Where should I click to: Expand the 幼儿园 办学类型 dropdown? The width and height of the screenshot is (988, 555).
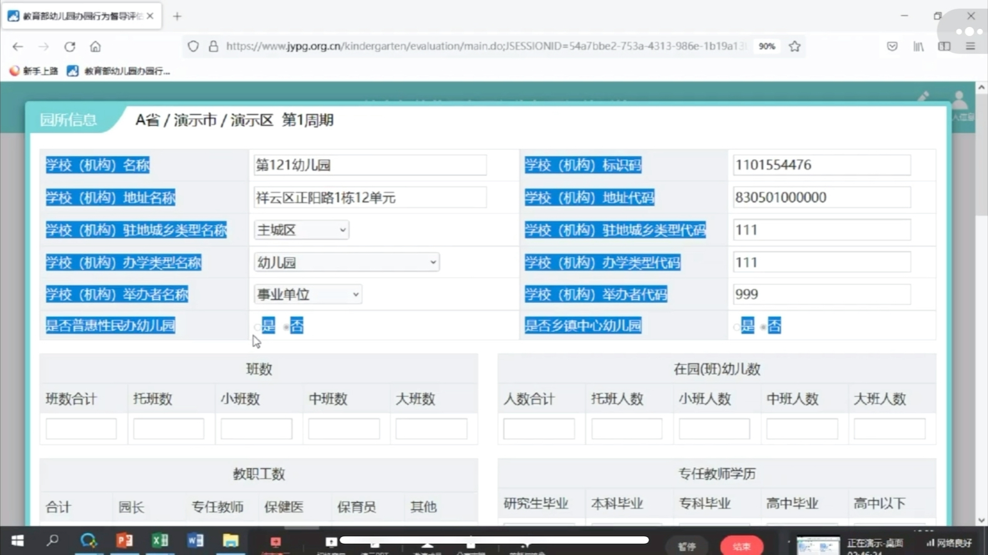[x=347, y=262]
